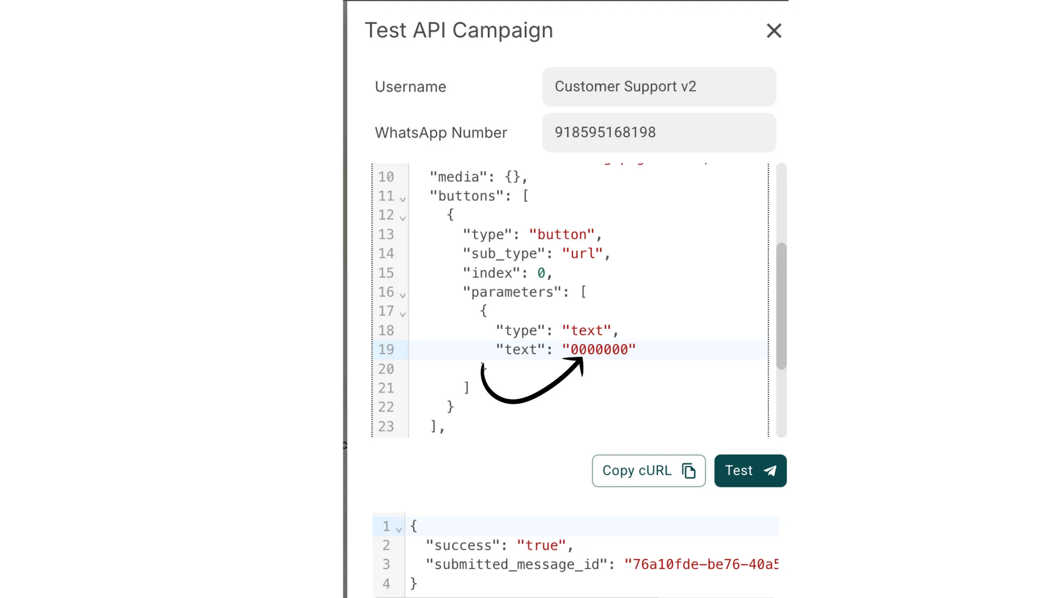1064x598 pixels.
Task: Select the red "0000000" text value
Action: tap(599, 349)
